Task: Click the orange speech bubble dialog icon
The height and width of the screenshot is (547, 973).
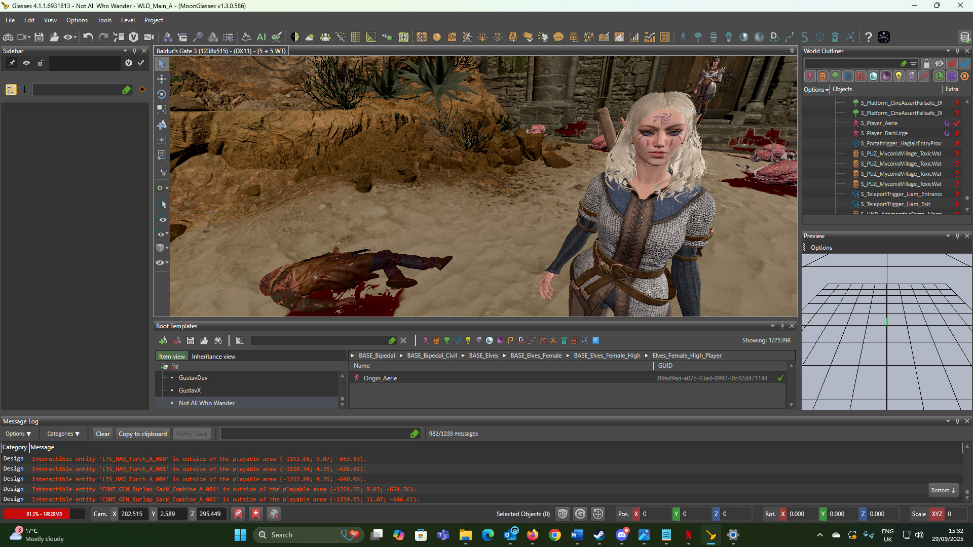Action: click(x=558, y=37)
